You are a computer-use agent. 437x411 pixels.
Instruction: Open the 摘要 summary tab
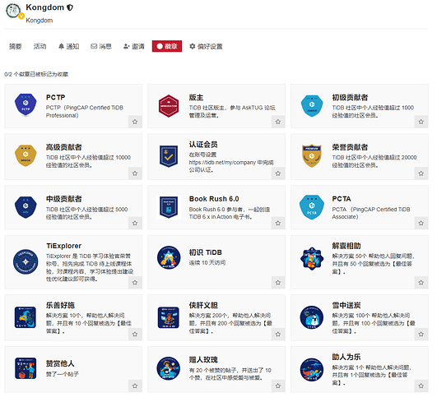click(16, 46)
